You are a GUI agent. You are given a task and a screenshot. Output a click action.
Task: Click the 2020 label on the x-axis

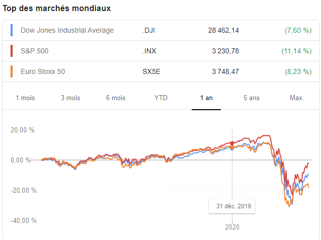coord(232,227)
